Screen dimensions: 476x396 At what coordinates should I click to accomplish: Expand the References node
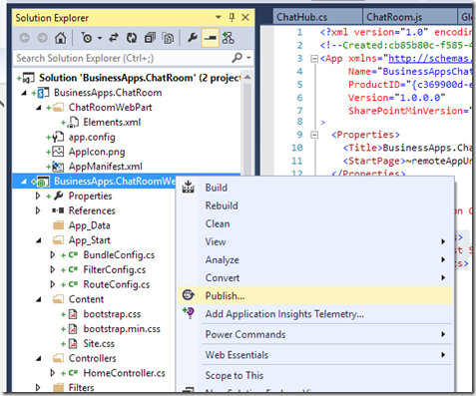pos(39,210)
